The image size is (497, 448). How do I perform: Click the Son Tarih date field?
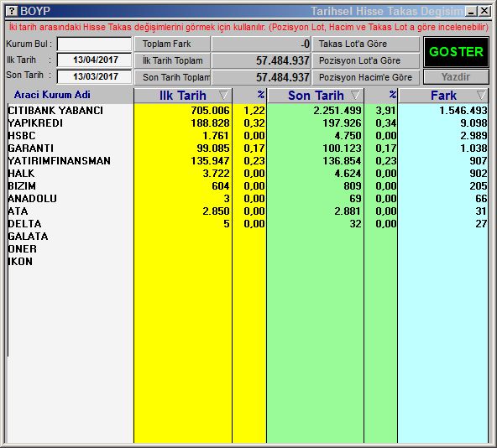tap(95, 76)
